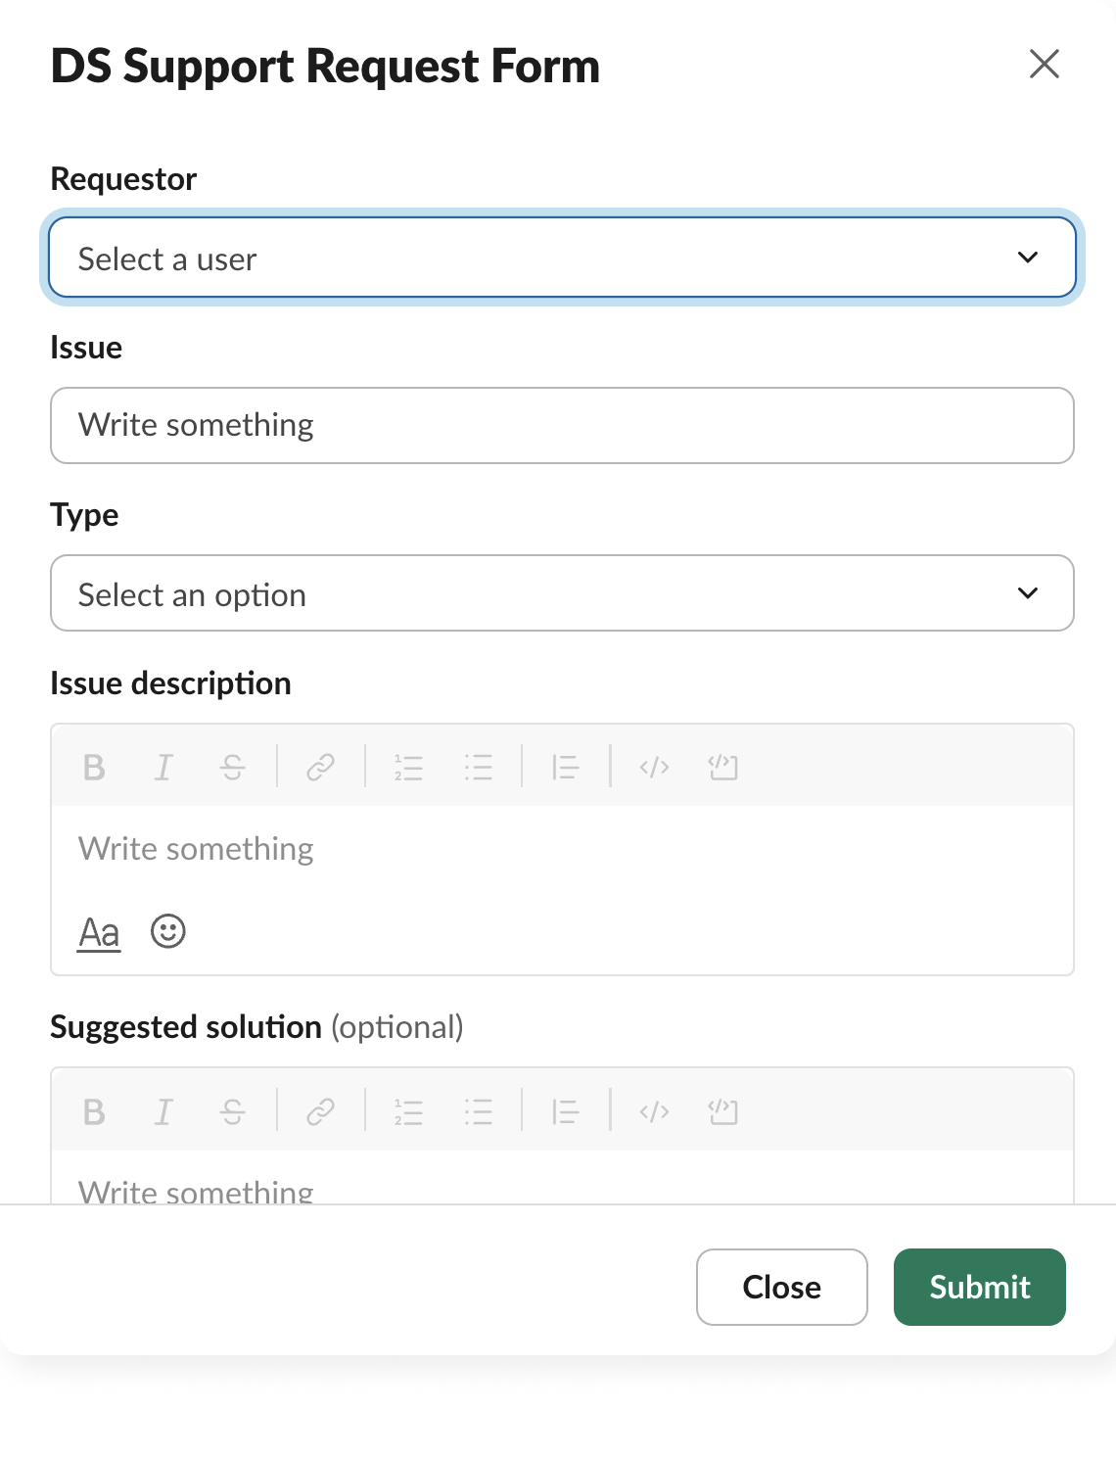Toggle Aa formatting display in Issue description
The width and height of the screenshot is (1116, 1459).
tap(99, 933)
